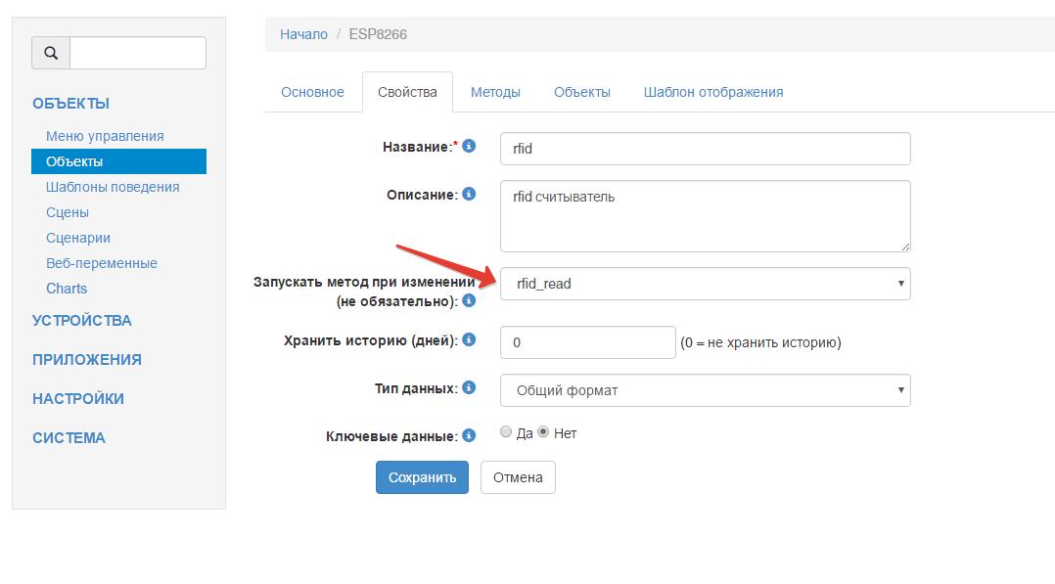Open Сценарии in the sidebar
This screenshot has height=584, width=1055.
(x=78, y=238)
